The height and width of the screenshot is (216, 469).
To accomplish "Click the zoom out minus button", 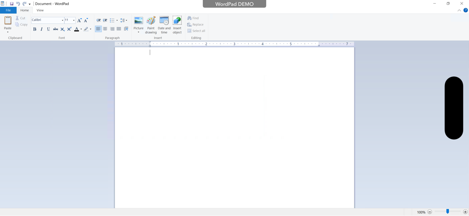I will (430, 212).
